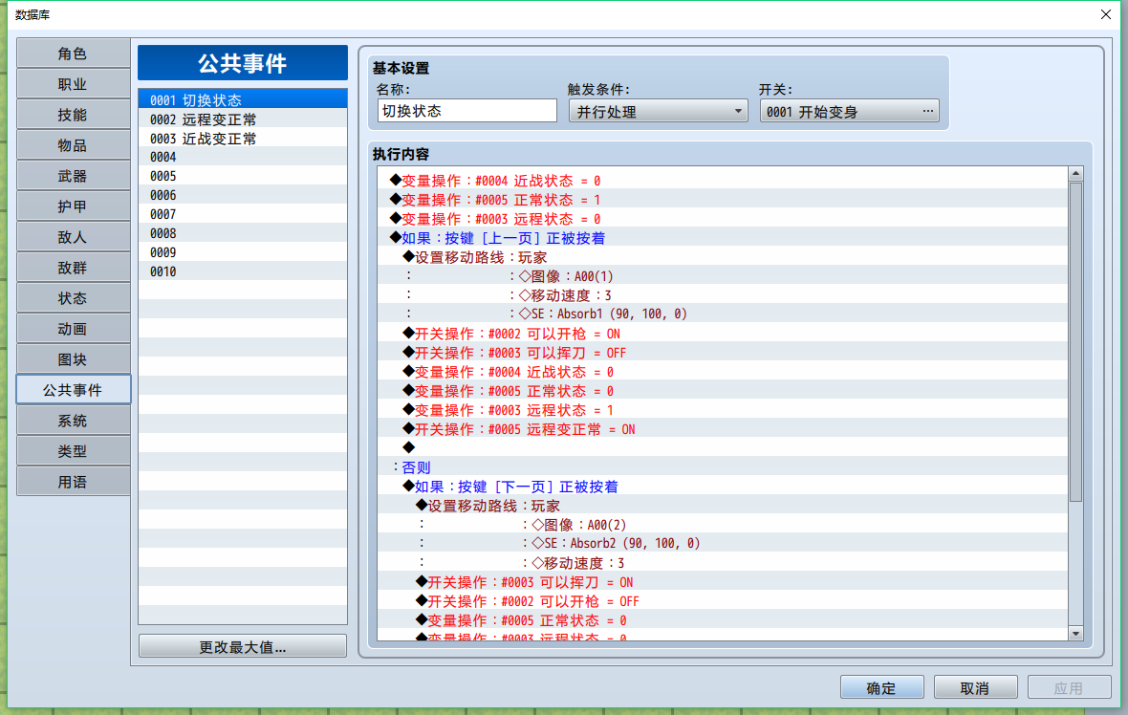This screenshot has height=715, width=1128.
Task: Select the 公共事件 tab
Action: [74, 390]
